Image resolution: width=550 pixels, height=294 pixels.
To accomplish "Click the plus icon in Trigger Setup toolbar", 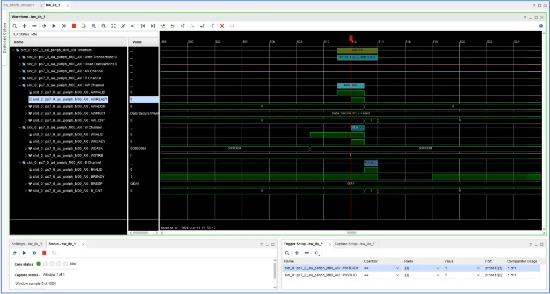I will (x=297, y=253).
